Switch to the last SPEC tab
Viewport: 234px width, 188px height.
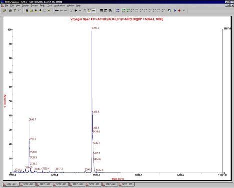click(x=126, y=184)
